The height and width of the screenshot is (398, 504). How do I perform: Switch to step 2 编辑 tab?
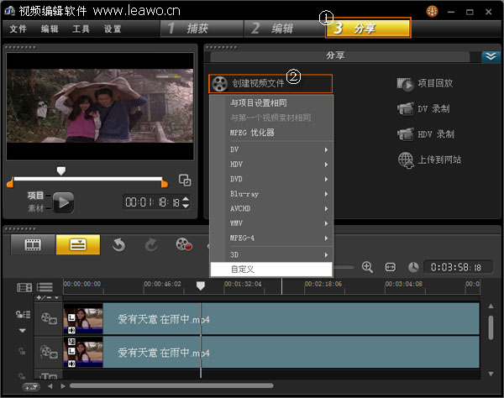tap(285, 29)
